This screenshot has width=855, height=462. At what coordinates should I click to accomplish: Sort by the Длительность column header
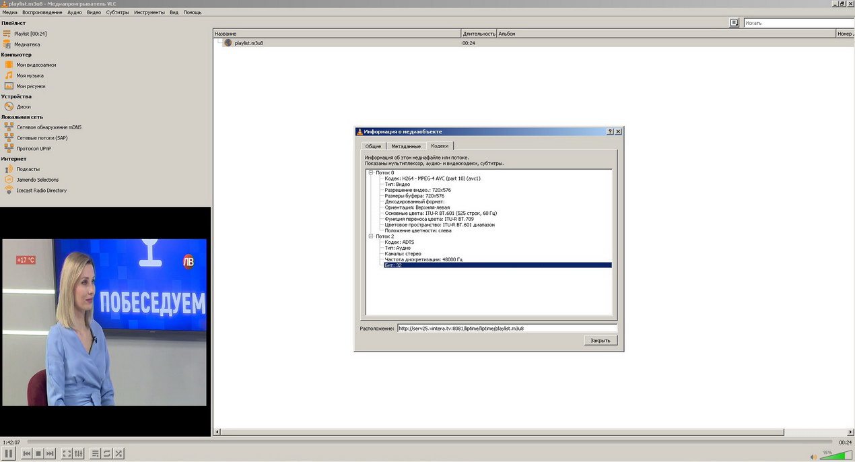click(x=479, y=34)
